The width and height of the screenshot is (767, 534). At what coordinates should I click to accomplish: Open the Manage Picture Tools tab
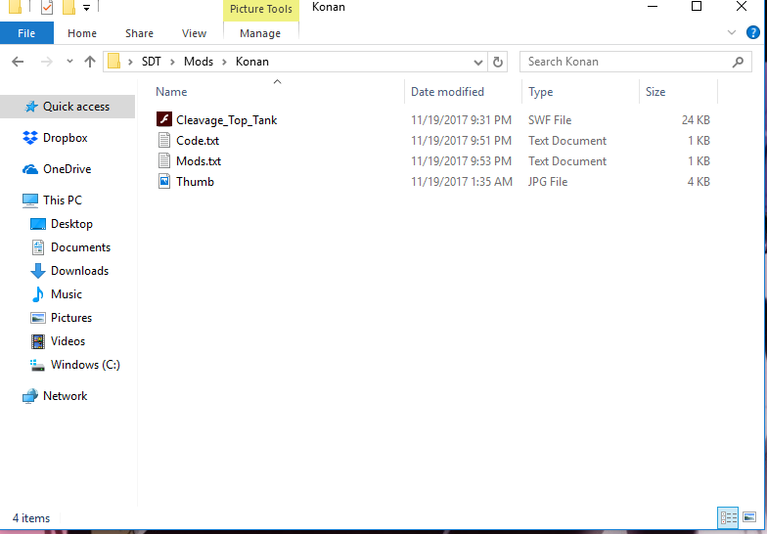pos(260,33)
